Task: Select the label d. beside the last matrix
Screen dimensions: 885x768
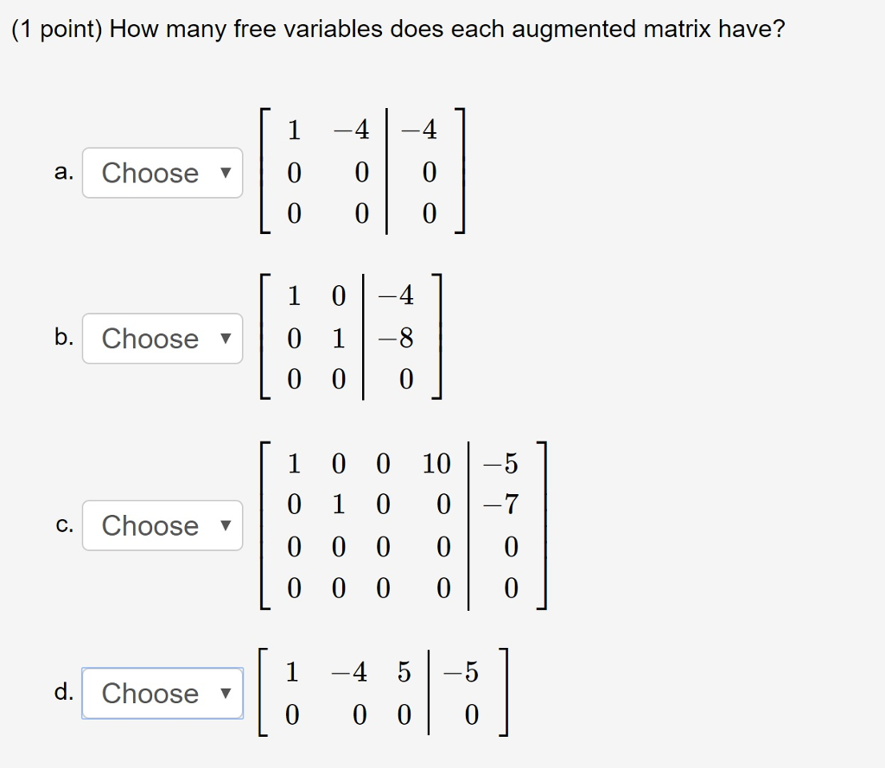Action: click(x=60, y=693)
